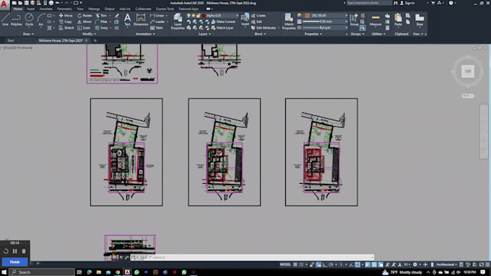Switch to the Insert ribbon tab

30,9
